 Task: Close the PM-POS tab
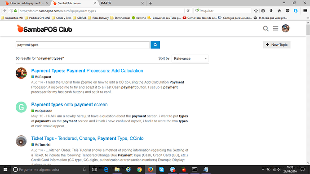(142, 3)
